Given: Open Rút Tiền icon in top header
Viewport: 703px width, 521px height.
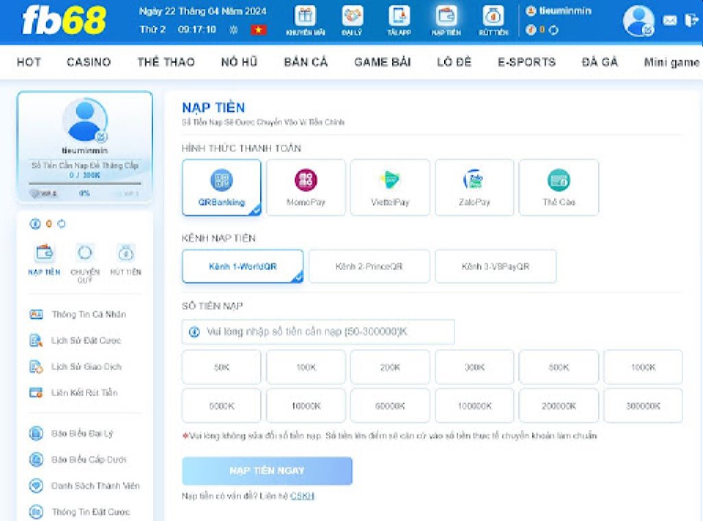Looking at the screenshot, I should click(493, 16).
